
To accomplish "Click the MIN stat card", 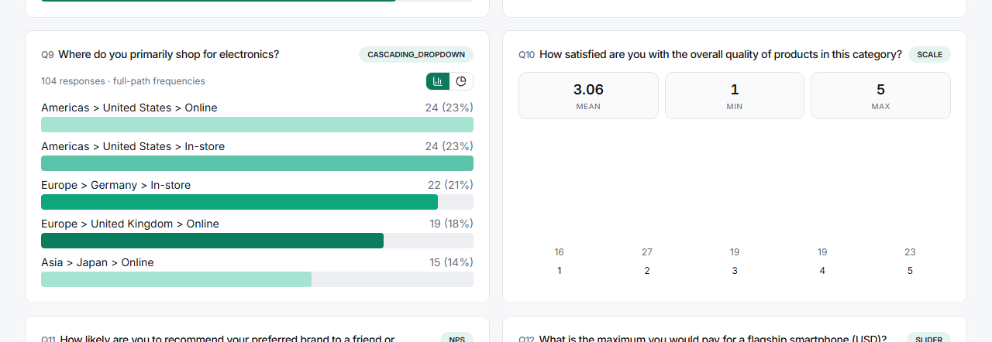I will (735, 96).
